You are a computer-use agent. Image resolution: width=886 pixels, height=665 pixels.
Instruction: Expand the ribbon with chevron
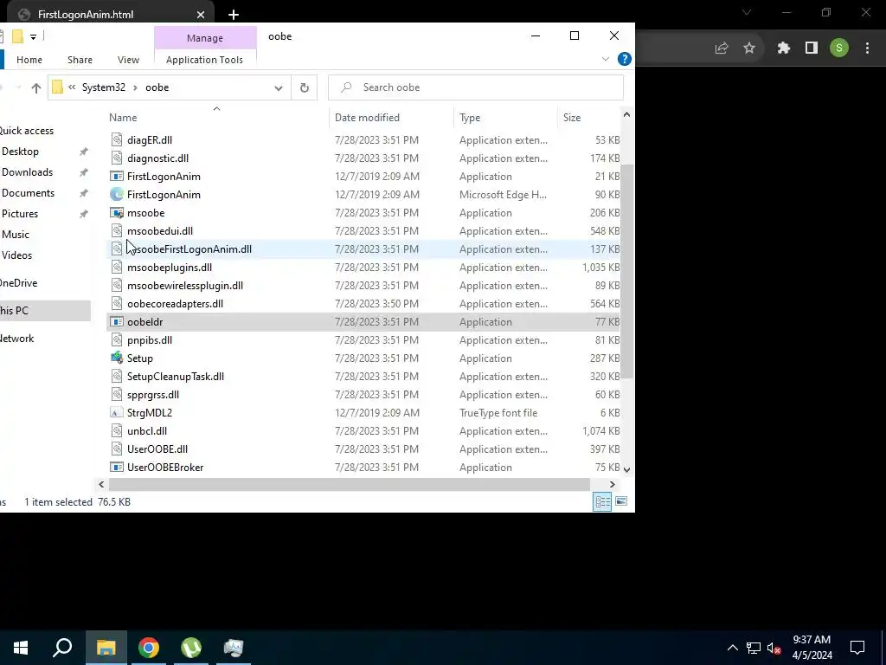[x=606, y=59]
